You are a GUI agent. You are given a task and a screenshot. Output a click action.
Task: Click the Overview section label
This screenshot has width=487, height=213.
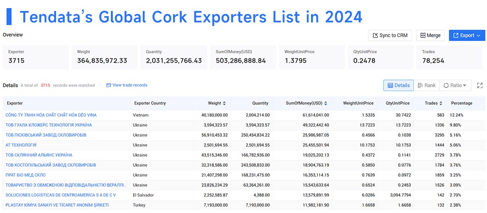[x=13, y=35]
